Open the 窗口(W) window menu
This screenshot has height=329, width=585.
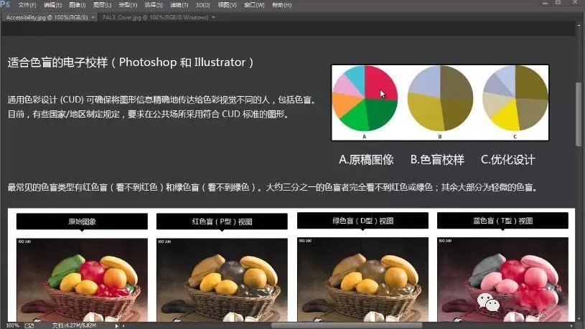[x=254, y=5]
